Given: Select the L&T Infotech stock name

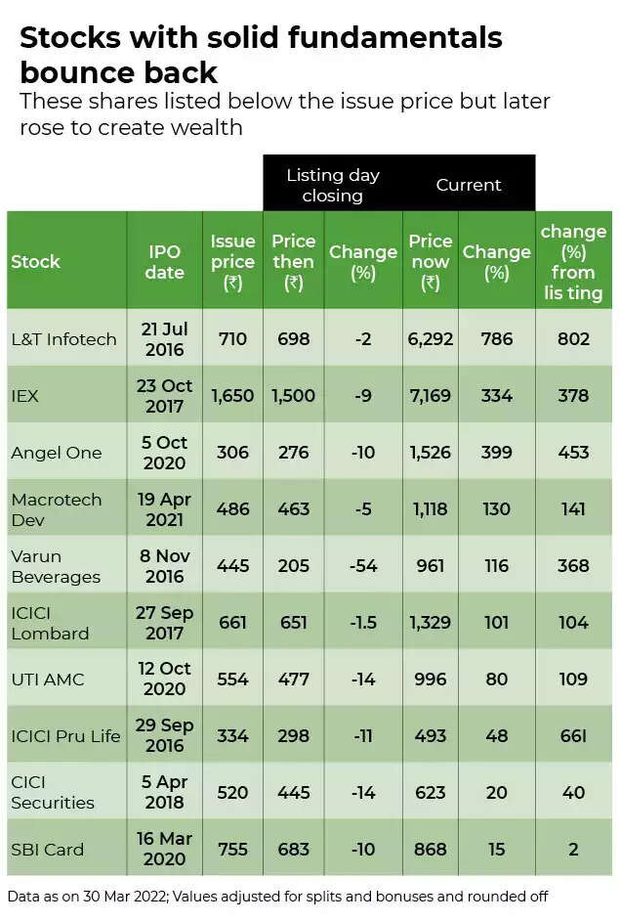Looking at the screenshot, I should coord(63,339).
